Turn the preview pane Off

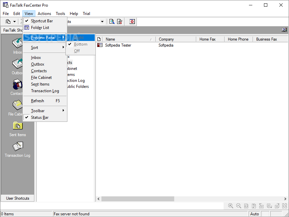tap(80, 51)
